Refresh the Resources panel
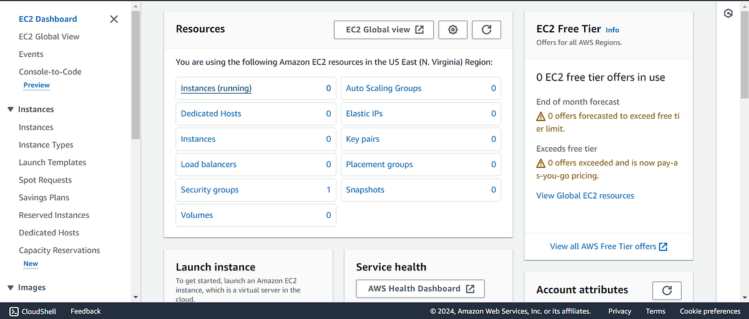 pos(486,29)
